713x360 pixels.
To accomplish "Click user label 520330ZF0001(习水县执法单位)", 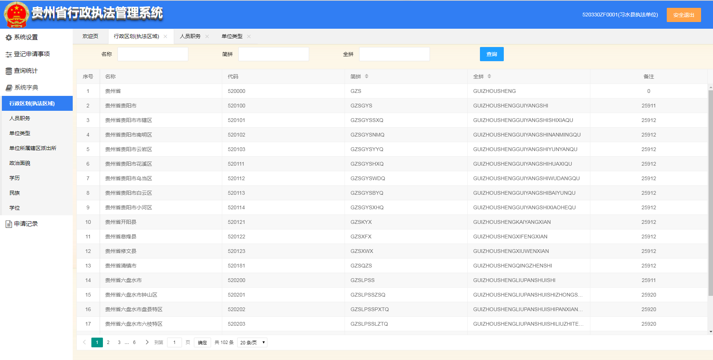I will tap(620, 15).
